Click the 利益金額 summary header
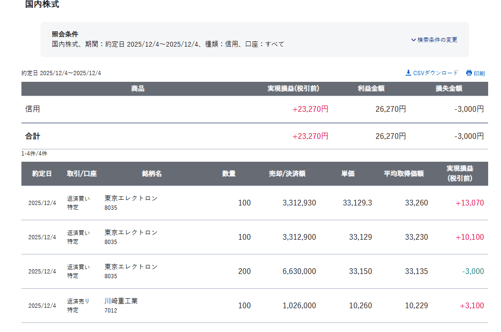The height and width of the screenshot is (332, 501). [371, 88]
